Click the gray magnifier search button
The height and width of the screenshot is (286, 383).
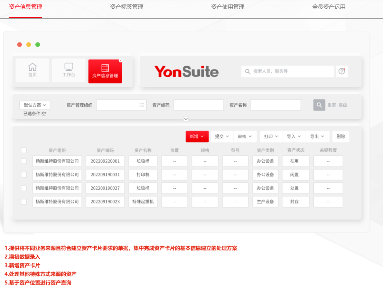coord(319,105)
